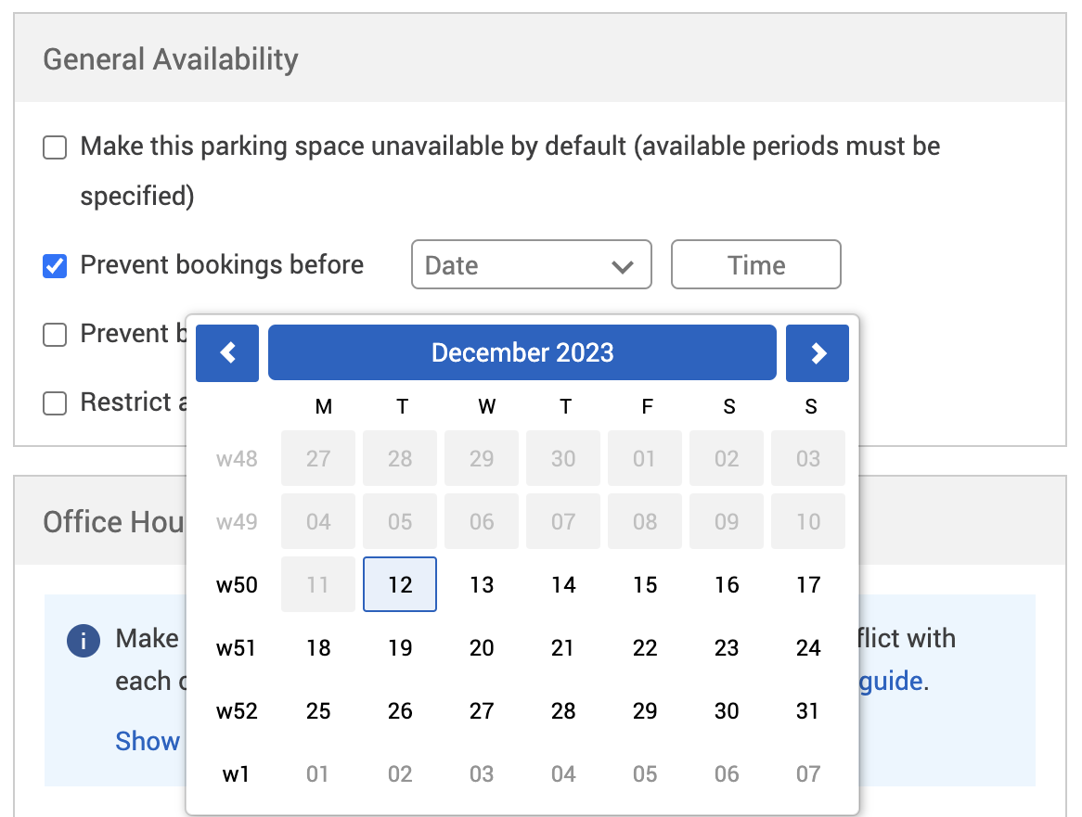This screenshot has width=1082, height=817.
Task: Choose Wednesday December 20
Action: pos(482,648)
